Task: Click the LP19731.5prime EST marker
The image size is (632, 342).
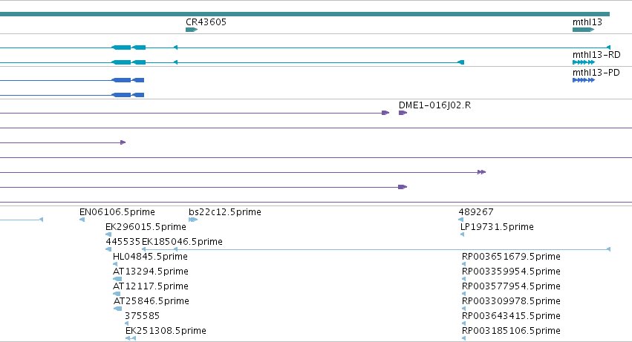Action: pyautogui.click(x=463, y=234)
